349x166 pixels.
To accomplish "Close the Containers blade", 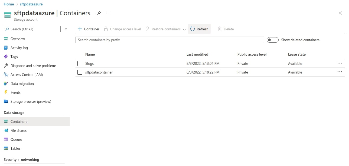I will (340, 13).
